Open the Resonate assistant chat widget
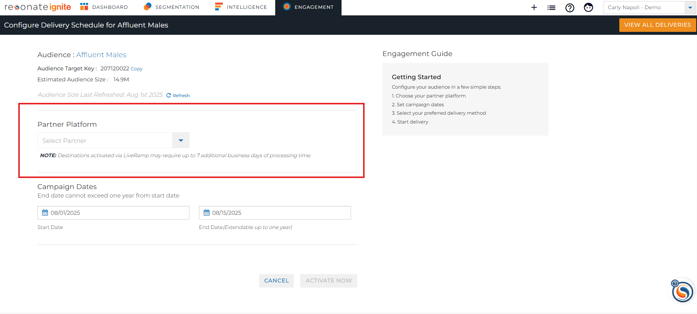Image resolution: width=697 pixels, height=314 pixels. 682,292
